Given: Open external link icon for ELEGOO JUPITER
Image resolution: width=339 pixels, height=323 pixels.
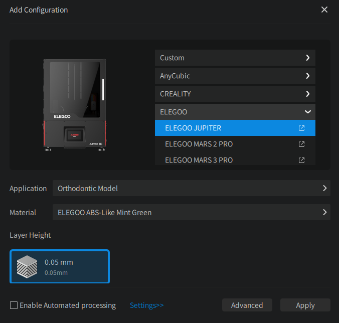Looking at the screenshot, I should point(301,128).
